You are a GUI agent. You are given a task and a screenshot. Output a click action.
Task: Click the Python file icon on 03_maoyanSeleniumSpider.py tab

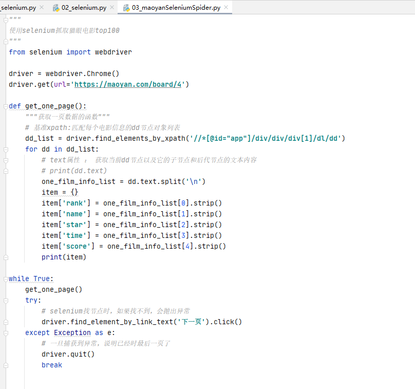(x=126, y=8)
